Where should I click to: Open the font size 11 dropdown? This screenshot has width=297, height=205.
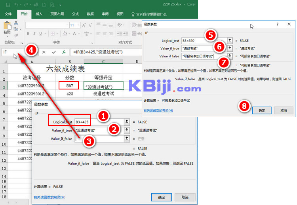tap(78, 25)
